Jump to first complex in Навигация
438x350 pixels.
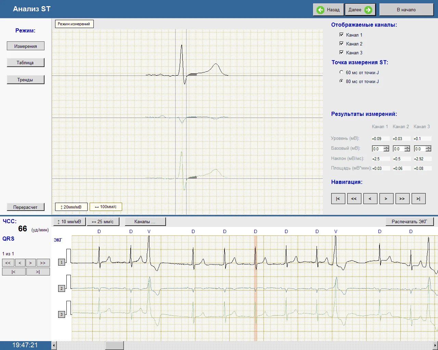[338, 199]
